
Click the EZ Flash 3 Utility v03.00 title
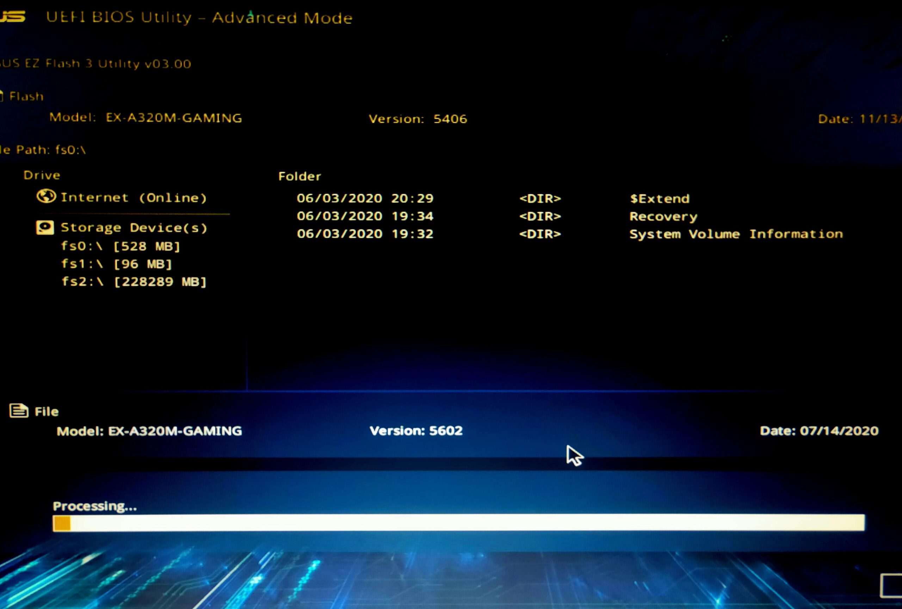click(95, 64)
